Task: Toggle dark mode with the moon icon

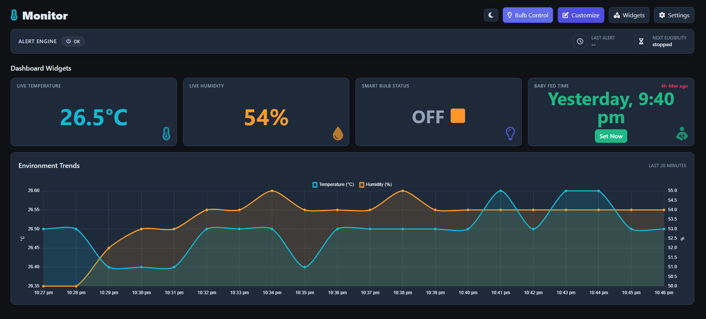Action: [491, 15]
